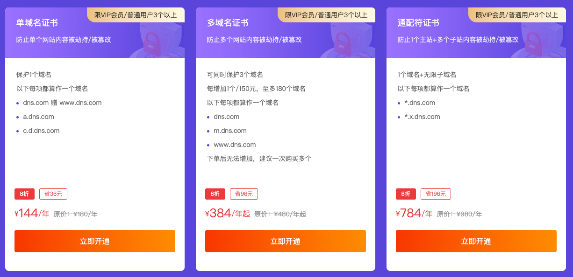Click the ¥384/年起 price

pyautogui.click(x=228, y=214)
